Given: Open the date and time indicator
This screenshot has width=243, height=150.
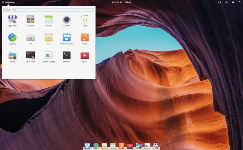Looking at the screenshot, I should click(x=122, y=2).
